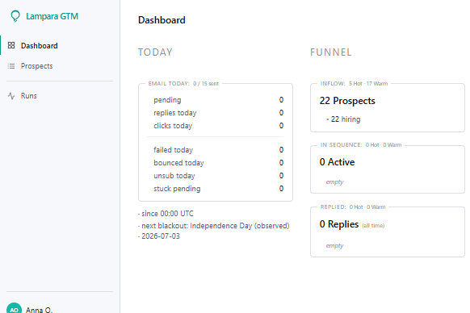Click the FUNNEL section heading
Viewport: 470px width, 313px height.
(330, 52)
